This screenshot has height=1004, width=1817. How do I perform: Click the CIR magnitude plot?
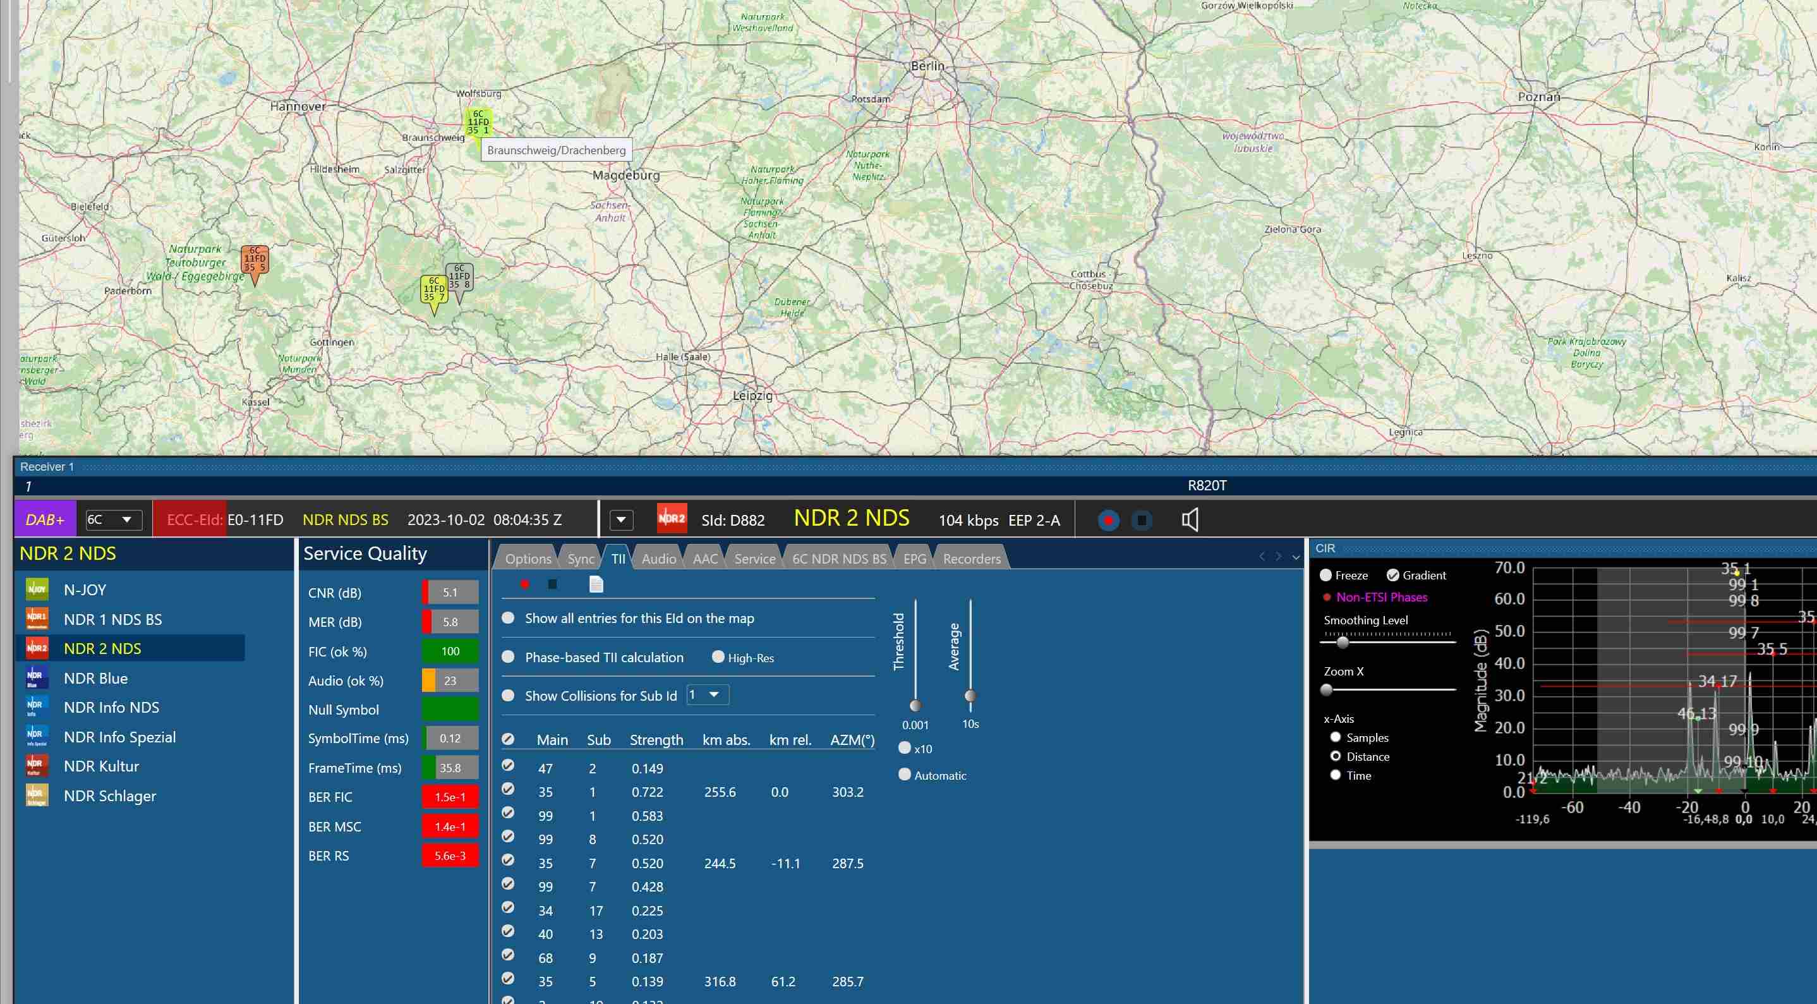(1673, 681)
